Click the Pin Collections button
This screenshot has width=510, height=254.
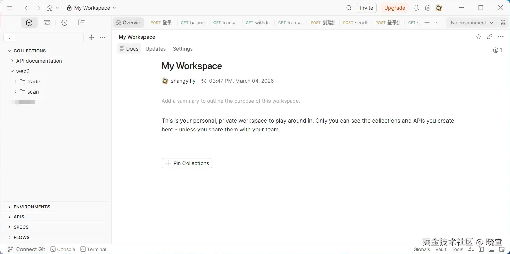pyautogui.click(x=187, y=163)
